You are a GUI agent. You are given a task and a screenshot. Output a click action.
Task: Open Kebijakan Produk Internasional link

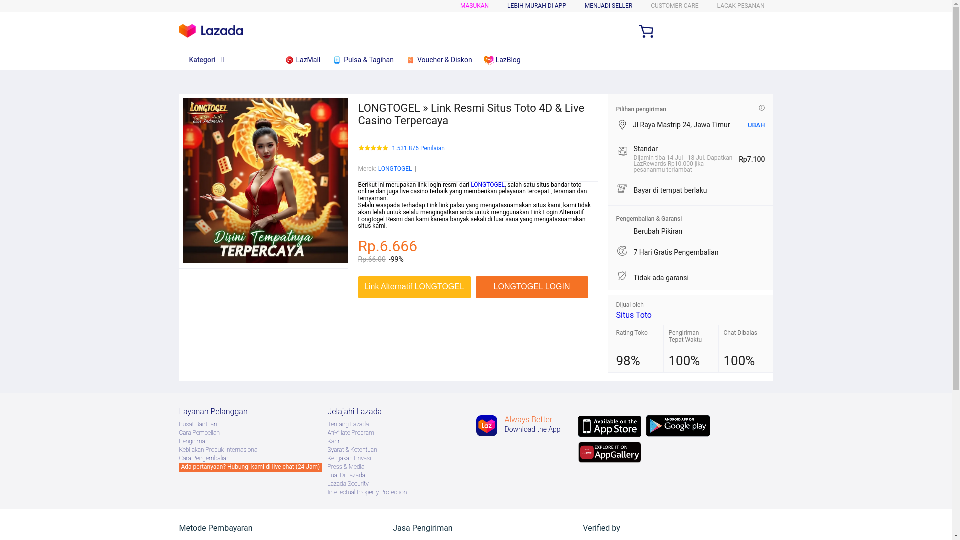218,450
